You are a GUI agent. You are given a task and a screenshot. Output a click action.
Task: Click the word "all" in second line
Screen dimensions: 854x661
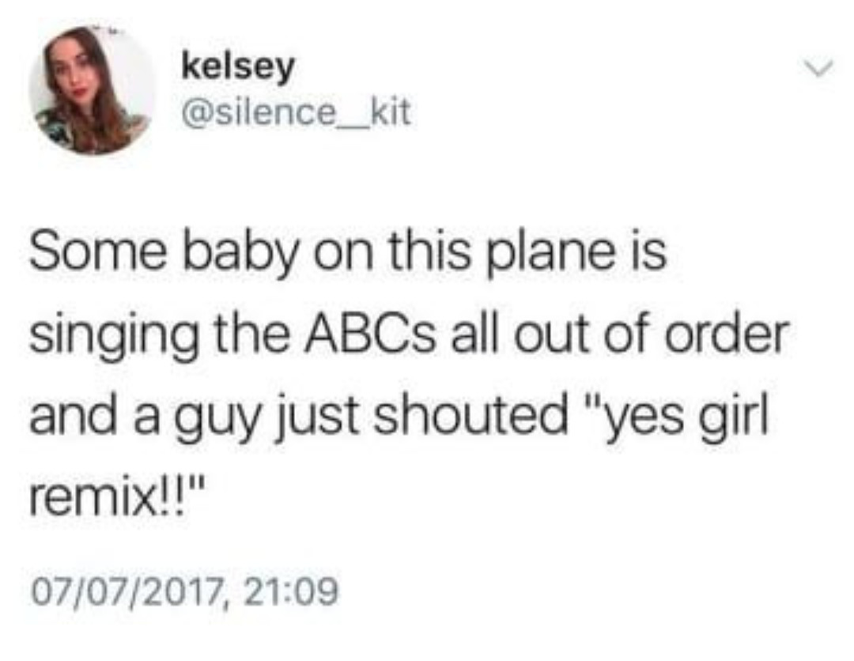[474, 331]
